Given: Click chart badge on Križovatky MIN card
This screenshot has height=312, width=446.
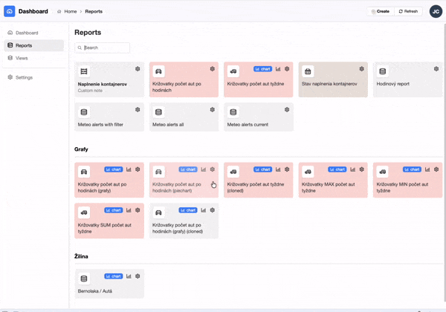Looking at the screenshot, I should (411, 169).
